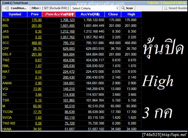188x138 pixels.
Task: Select the SC symbol
Action: 5,95
